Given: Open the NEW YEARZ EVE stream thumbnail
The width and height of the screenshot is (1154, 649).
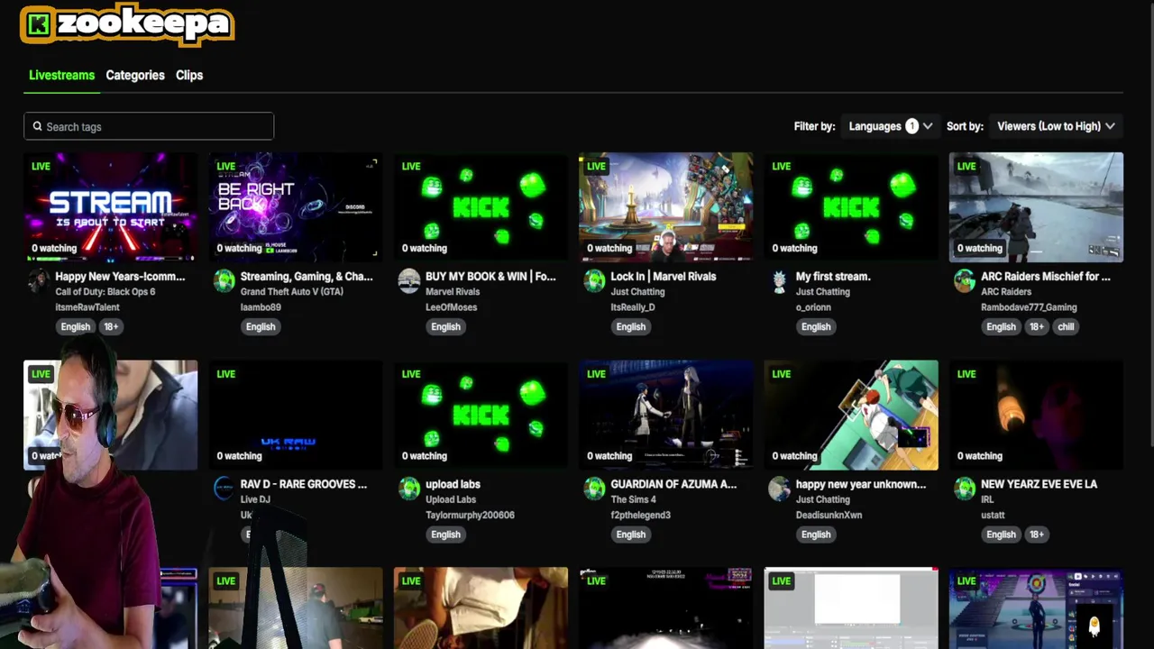Looking at the screenshot, I should [x=1036, y=415].
